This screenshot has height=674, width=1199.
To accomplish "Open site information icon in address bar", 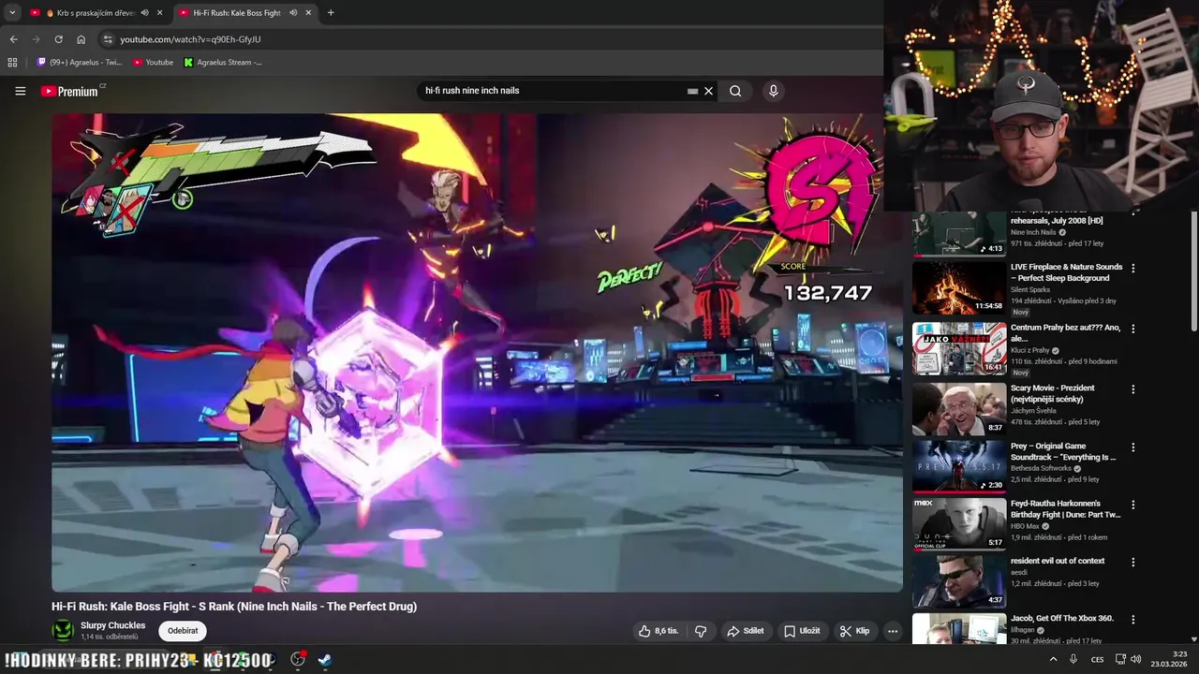I will pos(108,39).
